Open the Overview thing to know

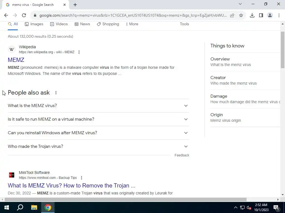point(245,62)
